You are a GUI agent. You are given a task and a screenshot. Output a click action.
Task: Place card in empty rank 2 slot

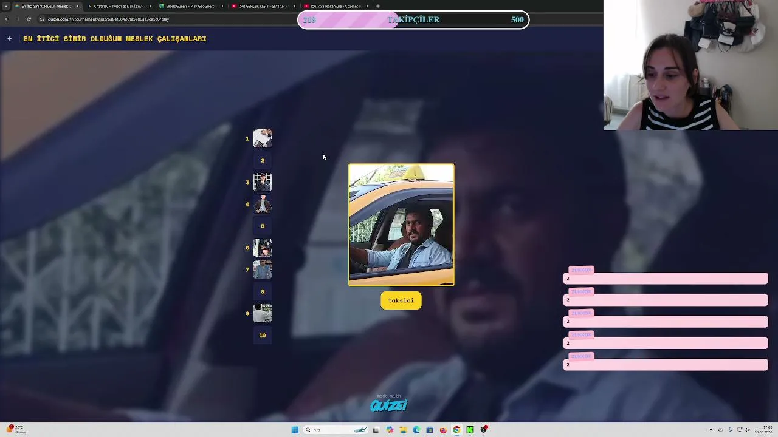263,160
